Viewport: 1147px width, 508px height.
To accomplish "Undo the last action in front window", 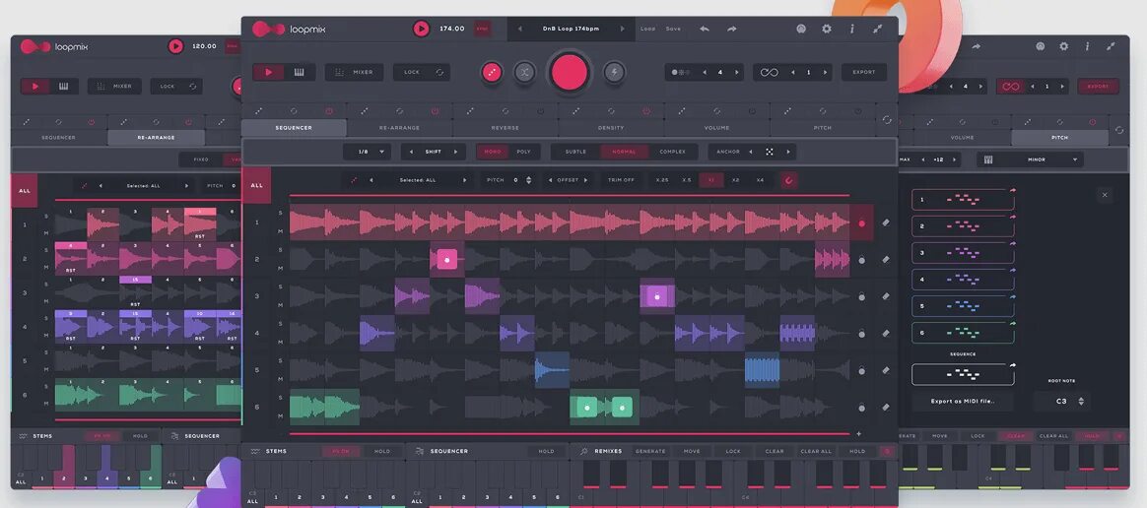I will (705, 29).
